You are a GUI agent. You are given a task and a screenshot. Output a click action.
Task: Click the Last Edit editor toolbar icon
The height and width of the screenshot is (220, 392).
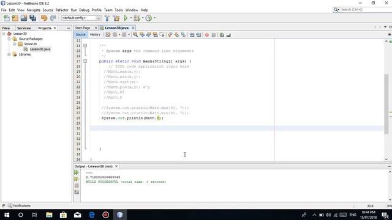click(108, 35)
